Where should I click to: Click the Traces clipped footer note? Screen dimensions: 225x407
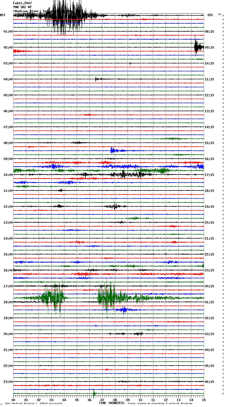[x=160, y=404]
